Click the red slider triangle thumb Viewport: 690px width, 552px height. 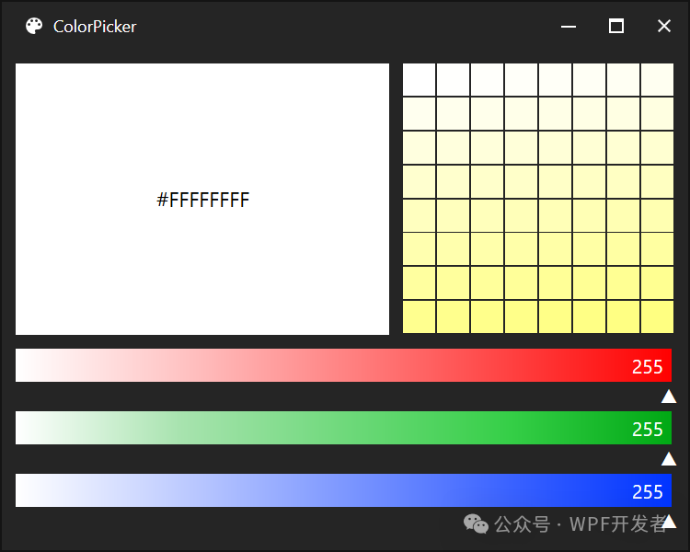[x=669, y=397]
